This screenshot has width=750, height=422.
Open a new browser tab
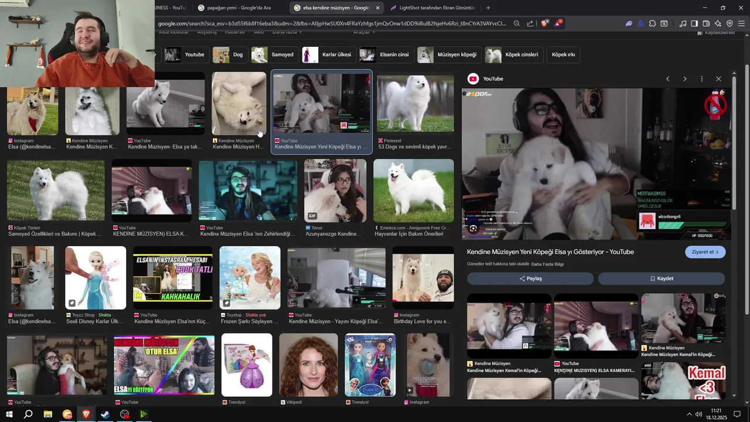(x=488, y=8)
